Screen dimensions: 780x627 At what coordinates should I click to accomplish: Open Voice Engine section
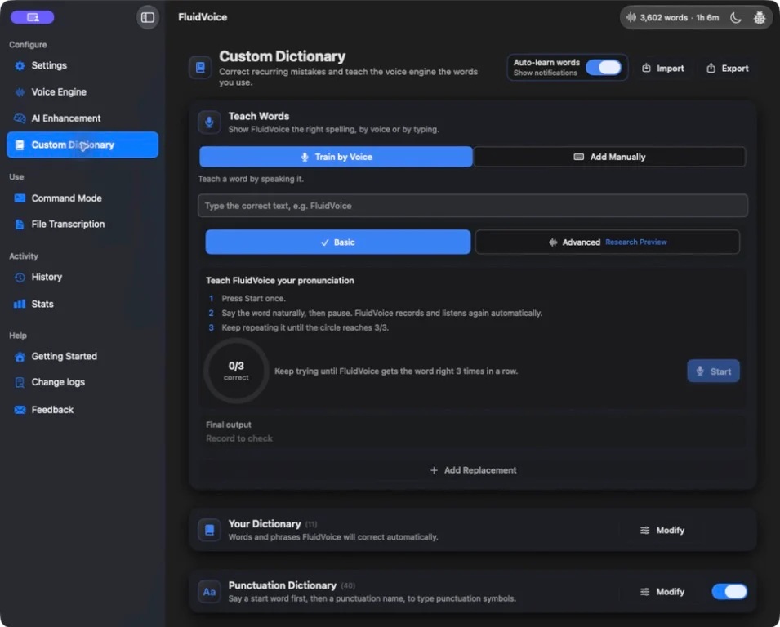pos(82,92)
